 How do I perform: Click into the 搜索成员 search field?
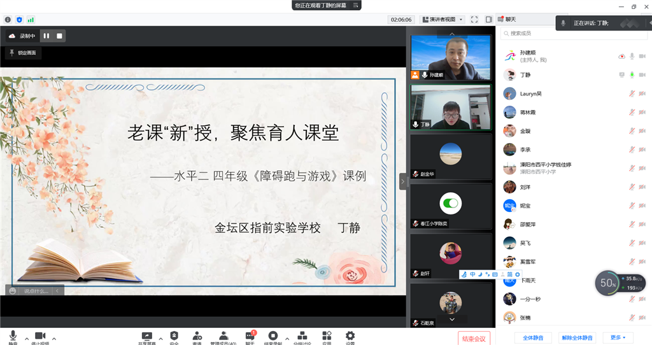(x=574, y=33)
